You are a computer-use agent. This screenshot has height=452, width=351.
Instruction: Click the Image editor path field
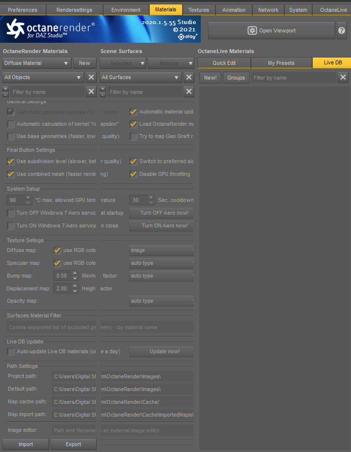point(122,430)
